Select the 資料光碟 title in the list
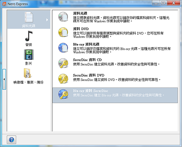182x147 pixels. pos(80,13)
